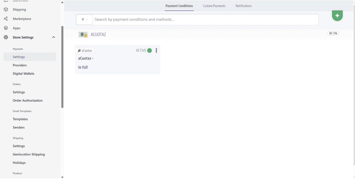Click the ACUOTAZ money icon
Screen dimensions: 355x179
pyautogui.click(x=83, y=35)
